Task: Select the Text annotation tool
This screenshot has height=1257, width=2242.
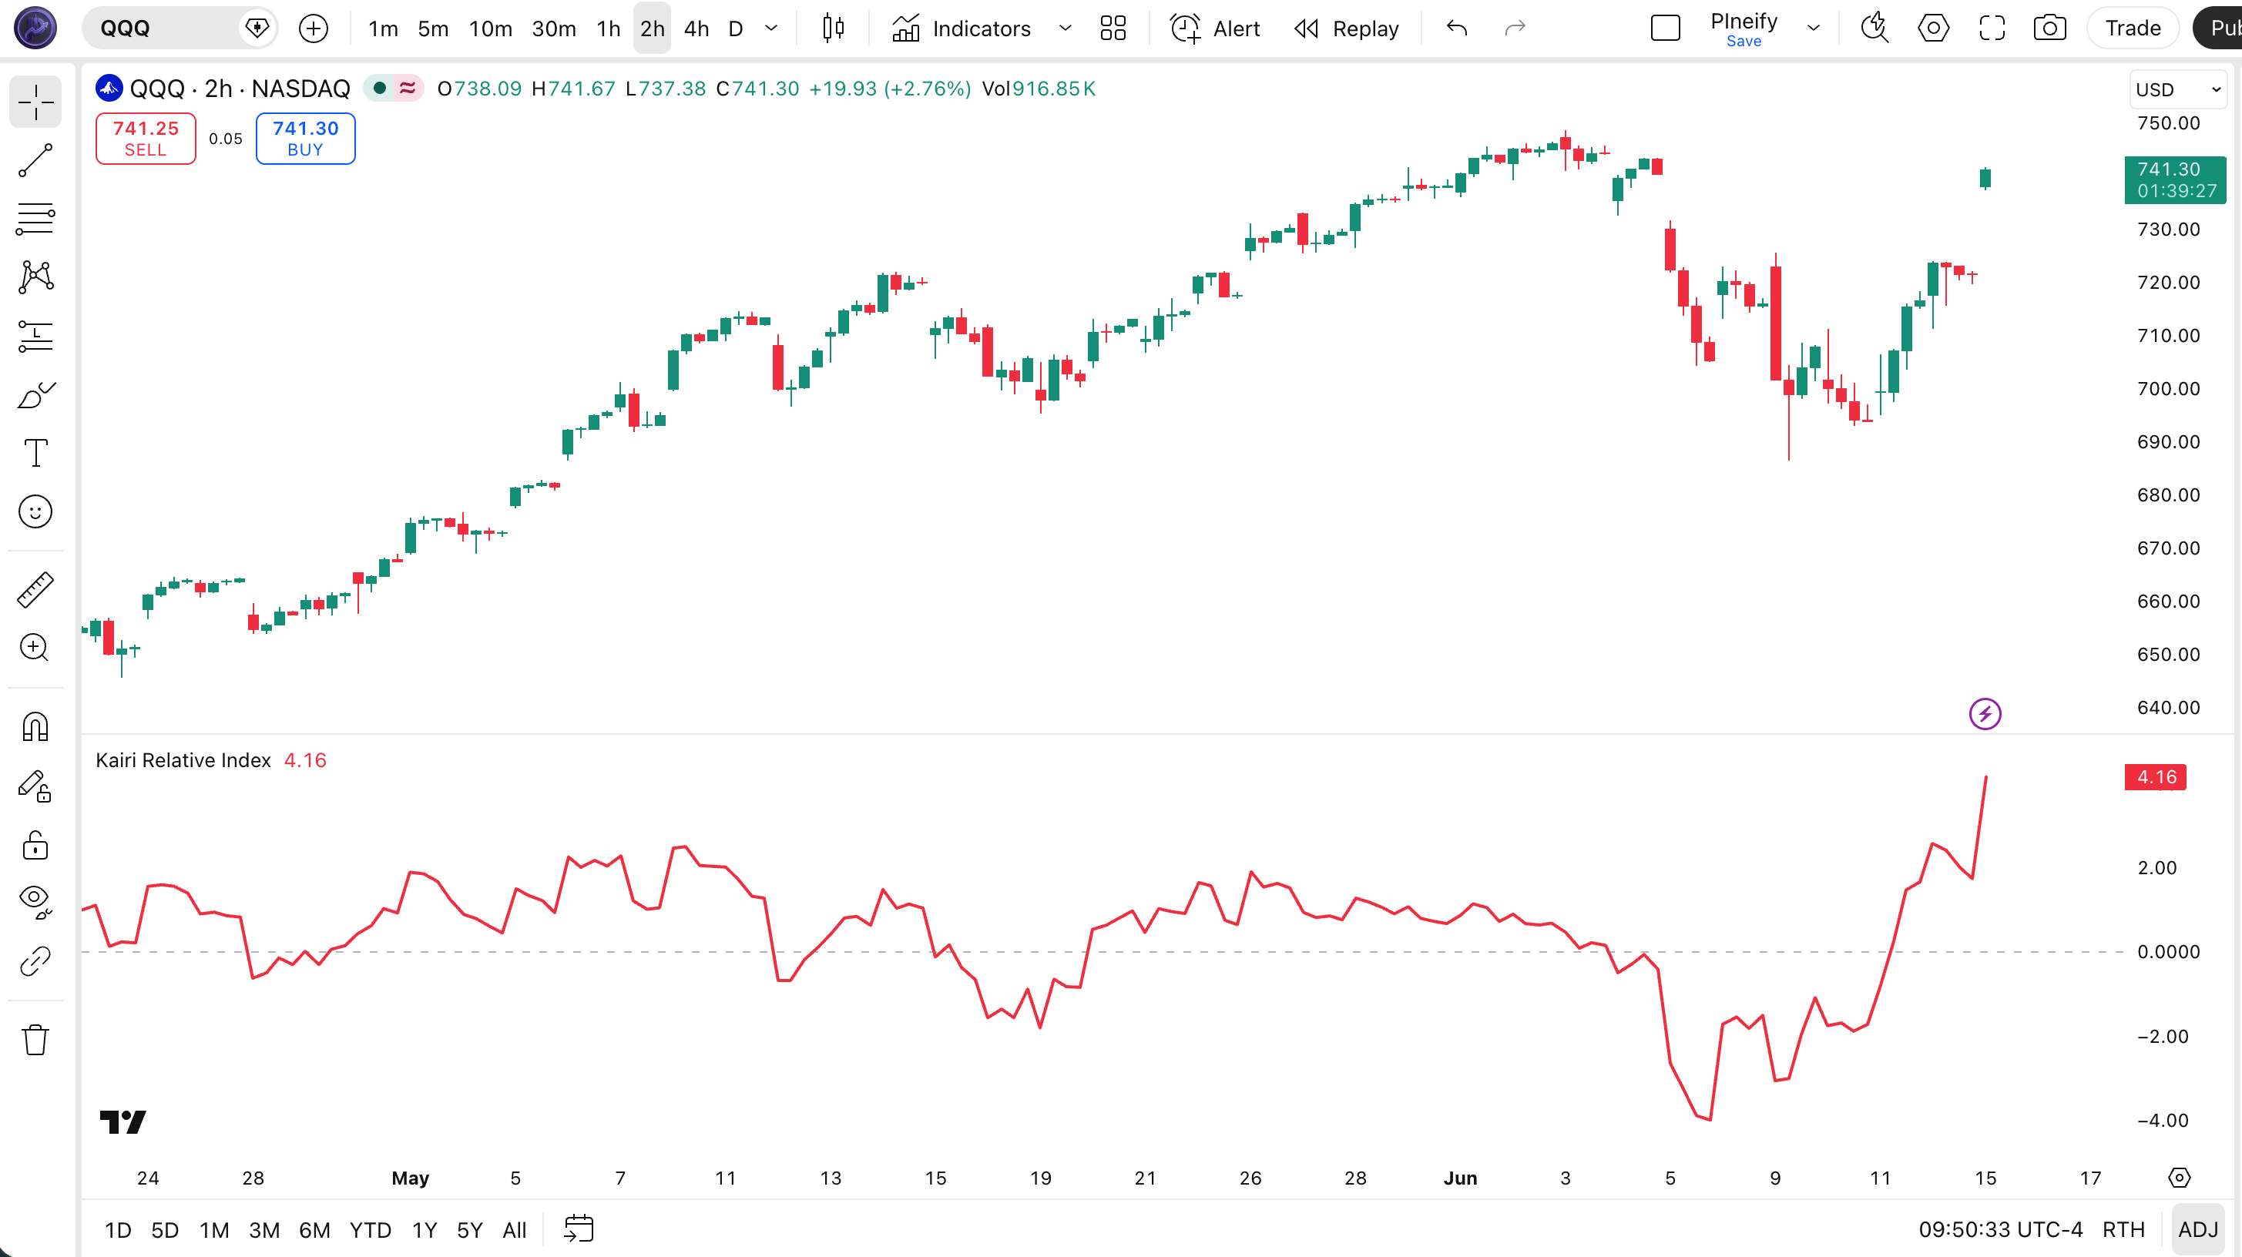Action: (x=35, y=453)
